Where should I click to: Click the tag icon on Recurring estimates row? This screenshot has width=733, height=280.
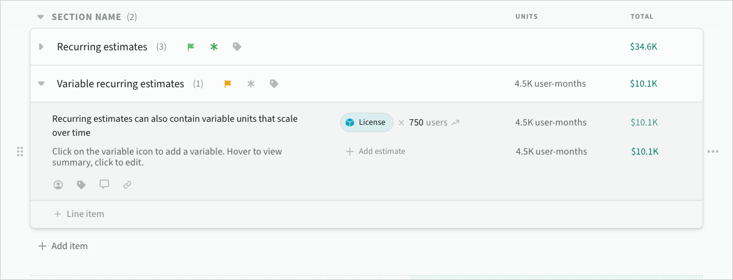point(237,47)
